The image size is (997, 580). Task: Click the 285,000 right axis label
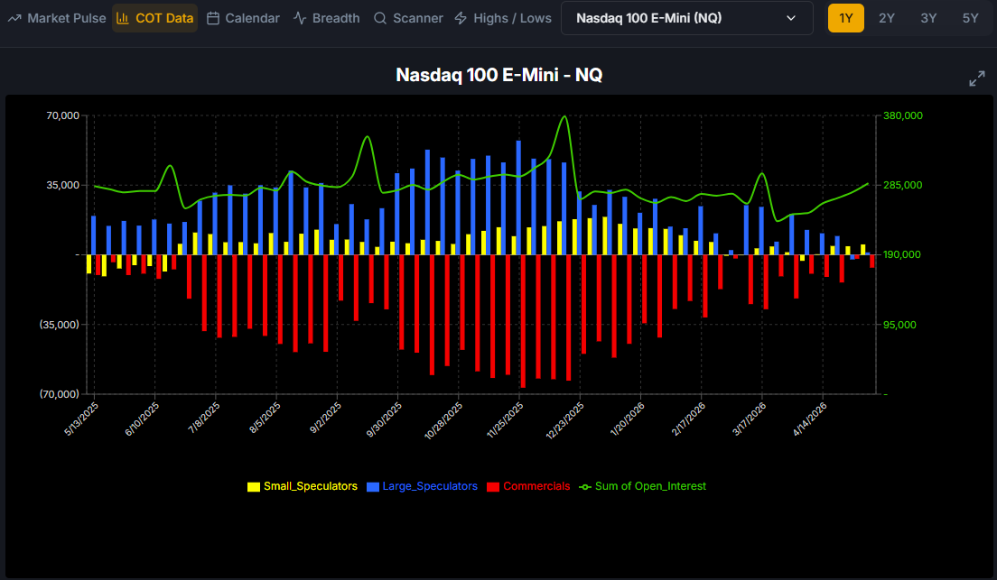[x=903, y=185]
